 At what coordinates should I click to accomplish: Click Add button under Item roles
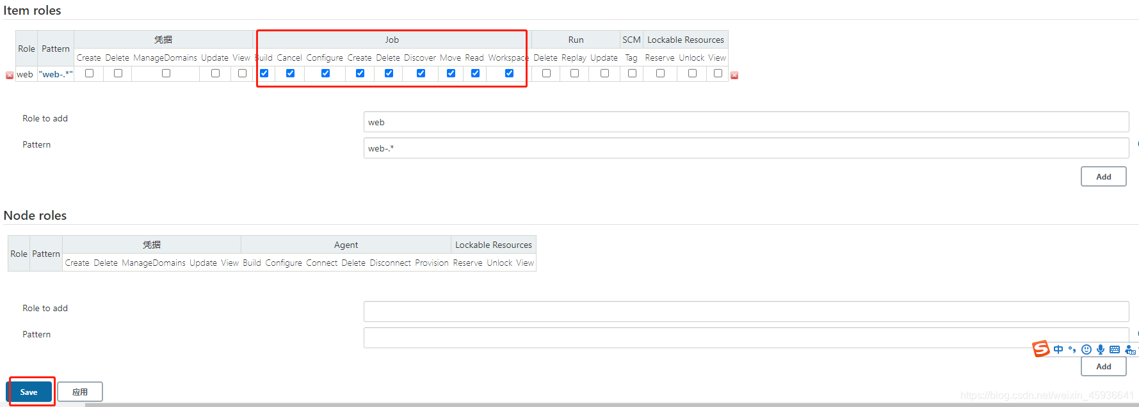pyautogui.click(x=1104, y=176)
